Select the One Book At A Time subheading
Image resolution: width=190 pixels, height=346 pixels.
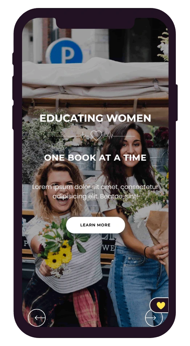pyautogui.click(x=95, y=158)
